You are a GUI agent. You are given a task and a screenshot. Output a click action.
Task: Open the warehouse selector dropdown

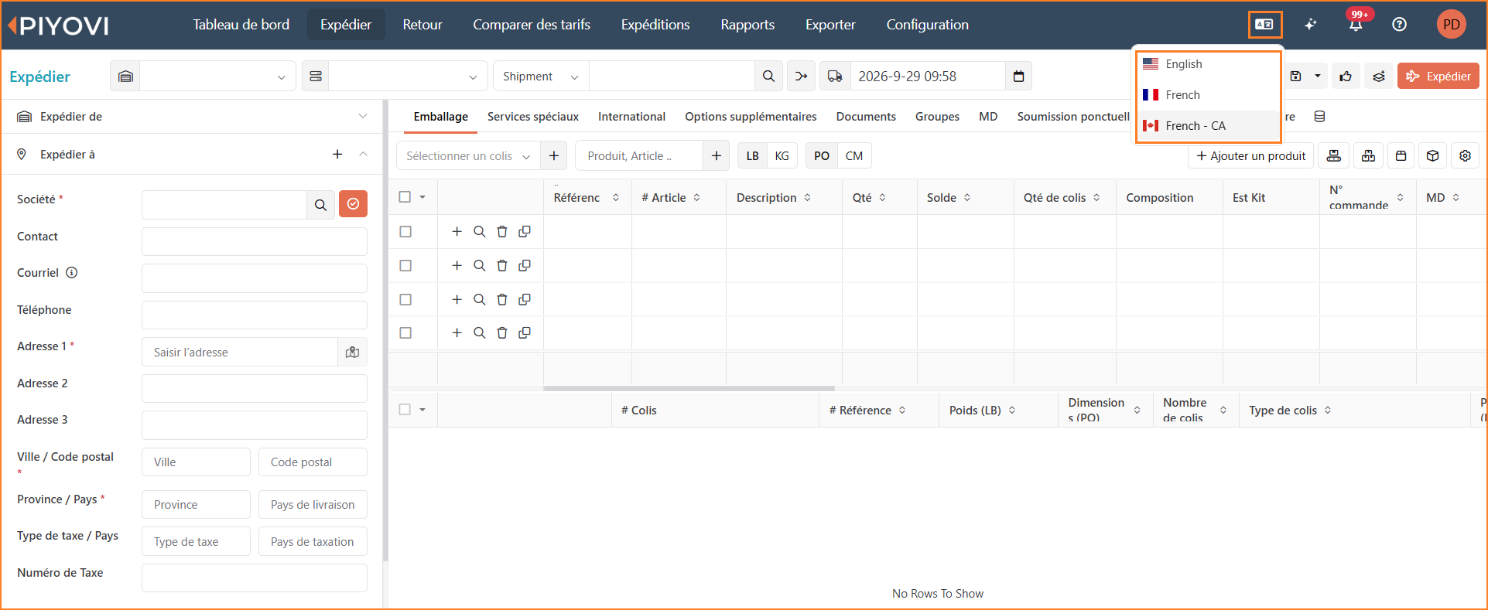(x=217, y=76)
